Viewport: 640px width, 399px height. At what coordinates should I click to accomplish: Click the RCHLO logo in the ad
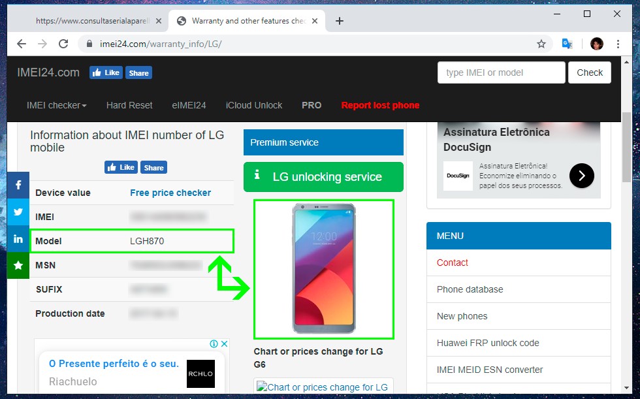(200, 374)
